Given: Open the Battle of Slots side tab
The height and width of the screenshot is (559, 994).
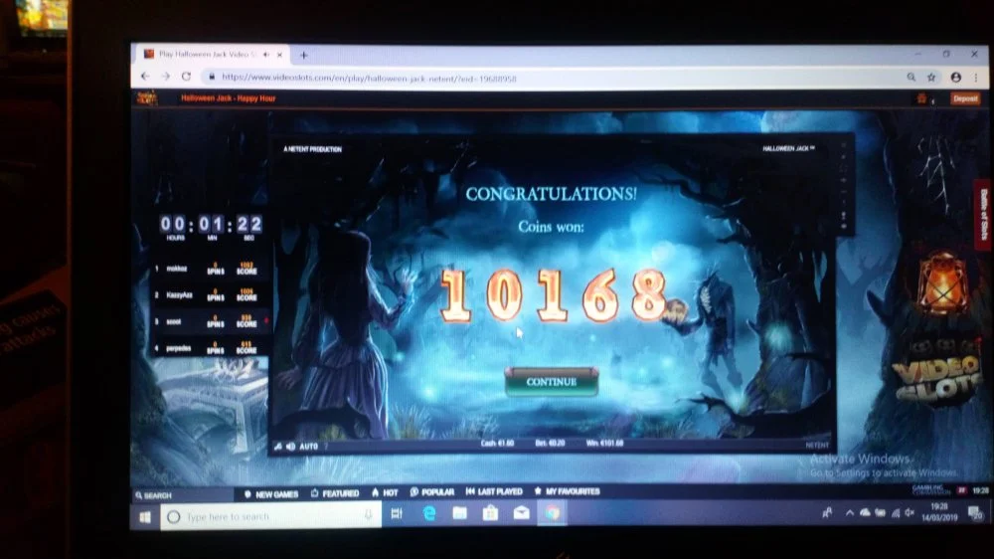Looking at the screenshot, I should click(x=984, y=215).
